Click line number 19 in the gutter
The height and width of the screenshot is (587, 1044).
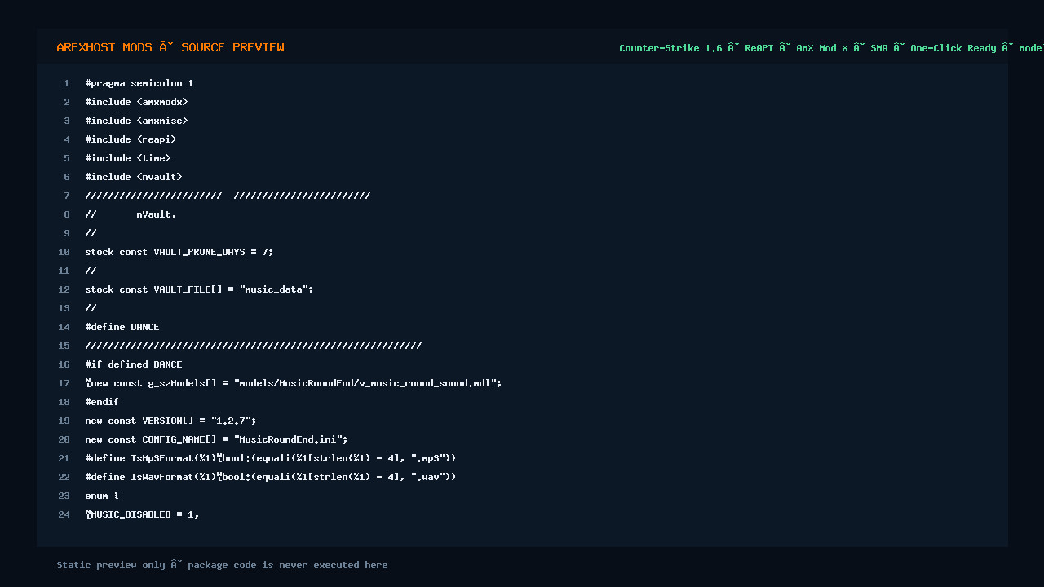pyautogui.click(x=64, y=421)
